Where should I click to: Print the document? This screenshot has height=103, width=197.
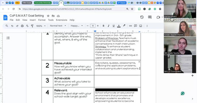pyautogui.click(x=22, y=26)
